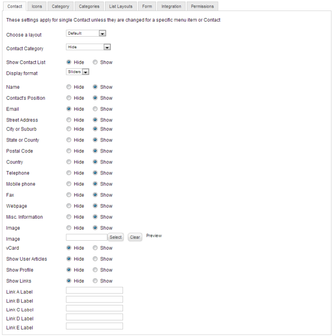Viewport: 333px width, 336px height.
Task: Set Show Links to Show
Action: click(95, 281)
